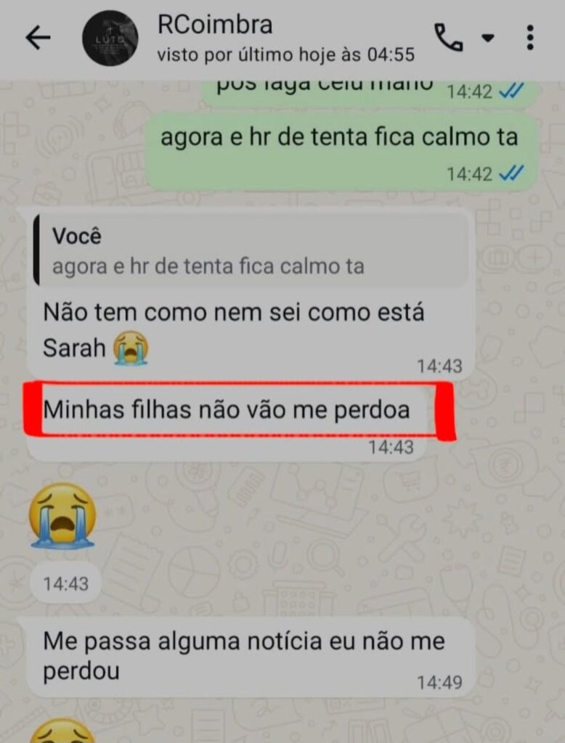Image resolution: width=565 pixels, height=743 pixels.
Task: Tap the partially visible emoji at bottom
Action: point(62,731)
